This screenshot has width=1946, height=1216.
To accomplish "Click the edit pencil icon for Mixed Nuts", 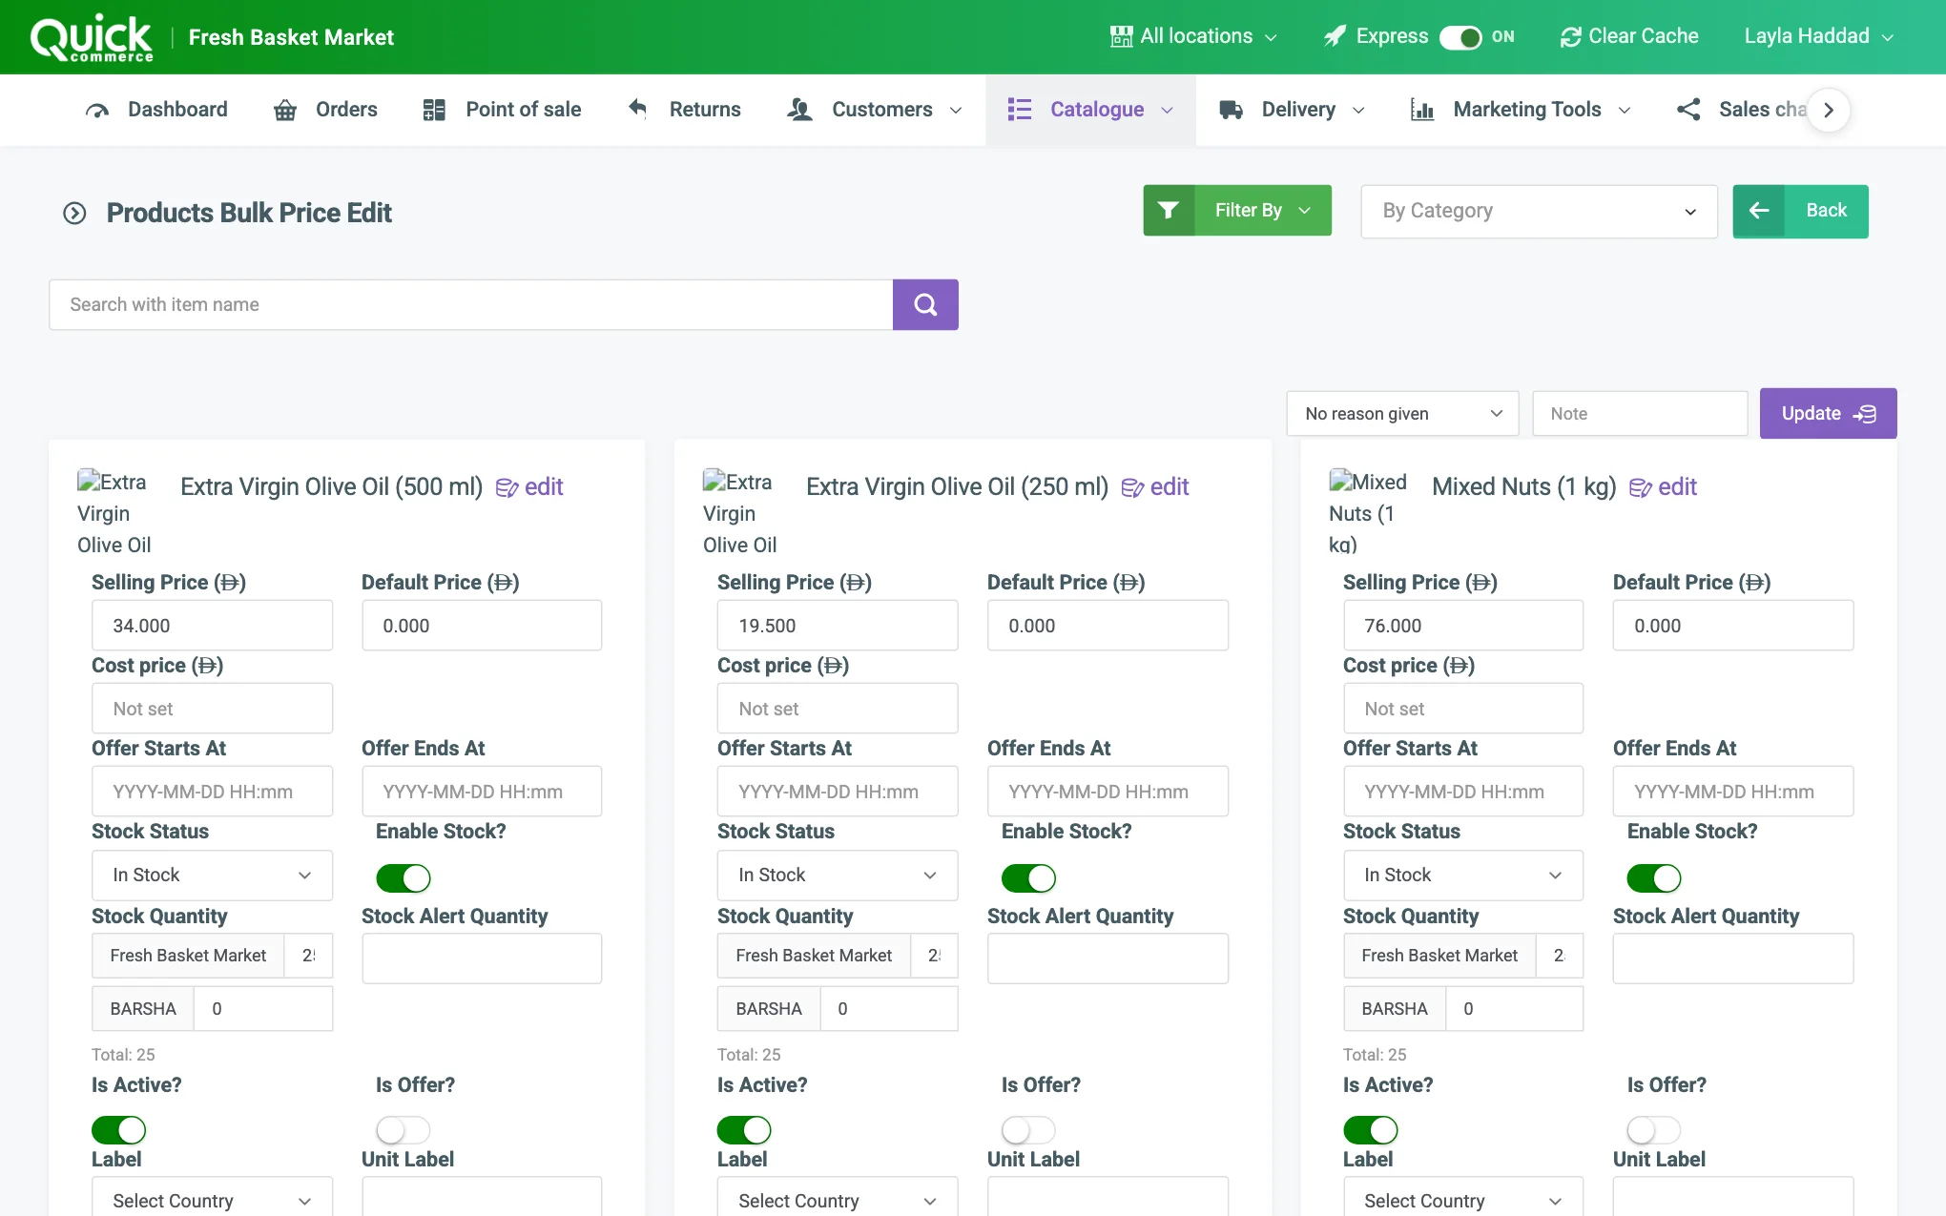I will point(1641,488).
